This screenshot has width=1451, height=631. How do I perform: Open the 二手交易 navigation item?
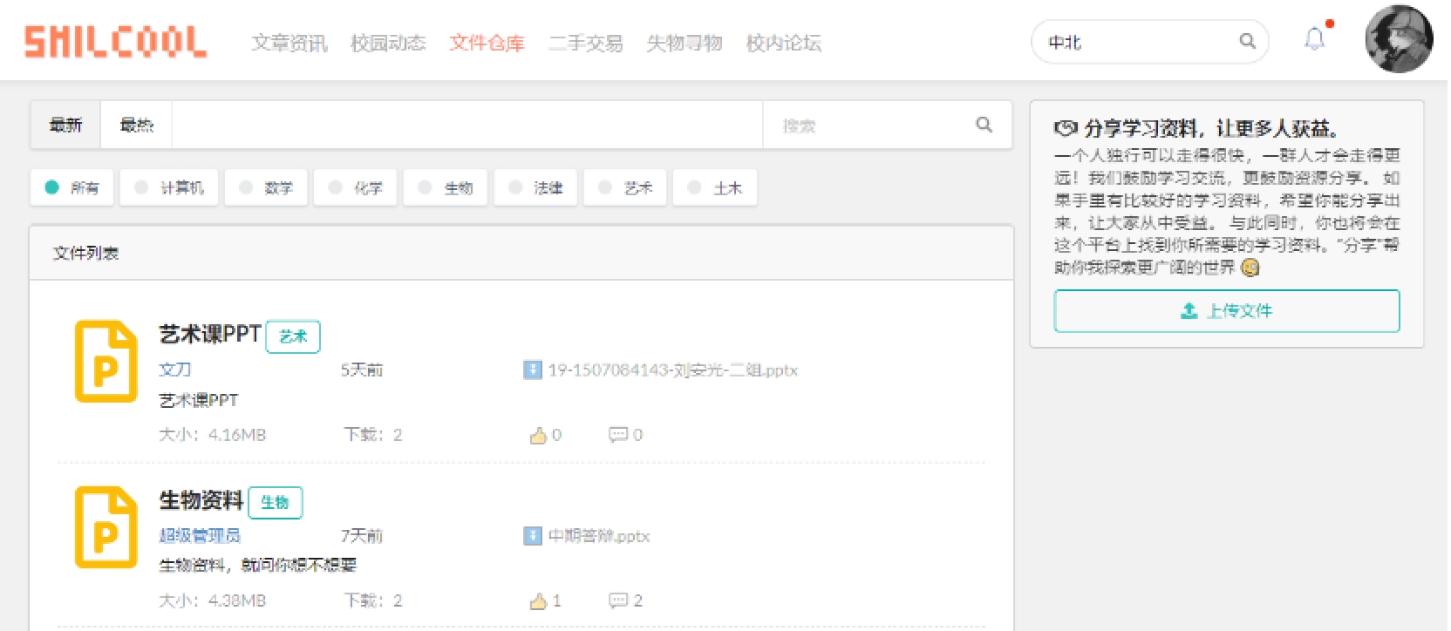586,43
